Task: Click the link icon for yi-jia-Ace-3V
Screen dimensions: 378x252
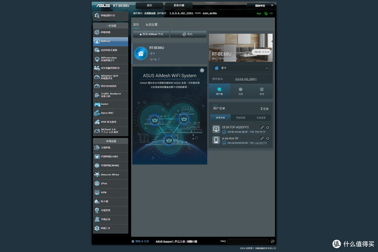Action: pyautogui.click(x=262, y=138)
